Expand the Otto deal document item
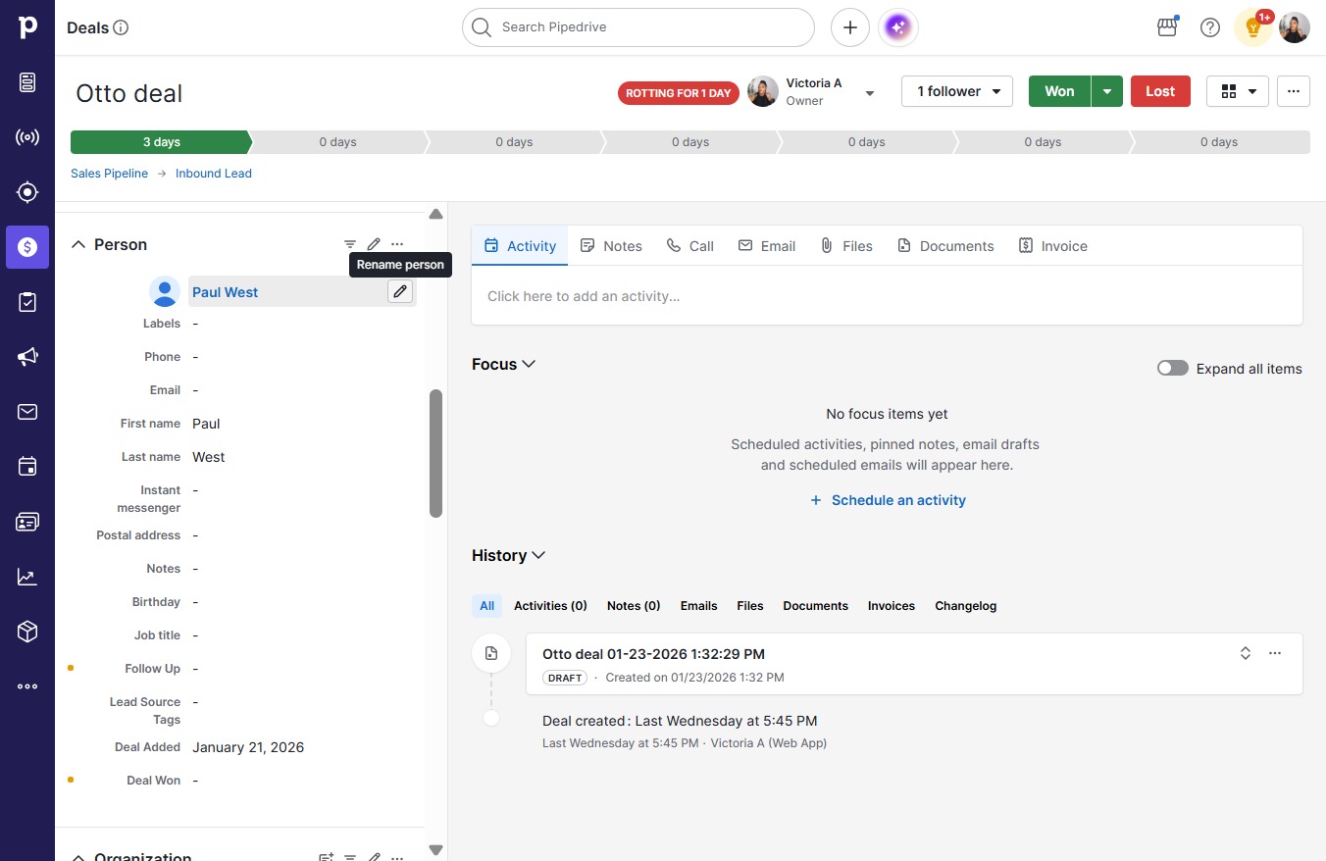The image size is (1326, 861). point(1246,653)
